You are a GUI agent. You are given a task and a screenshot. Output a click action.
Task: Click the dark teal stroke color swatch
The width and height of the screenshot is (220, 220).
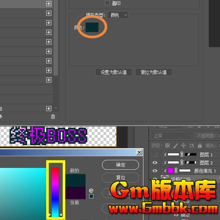click(92, 27)
